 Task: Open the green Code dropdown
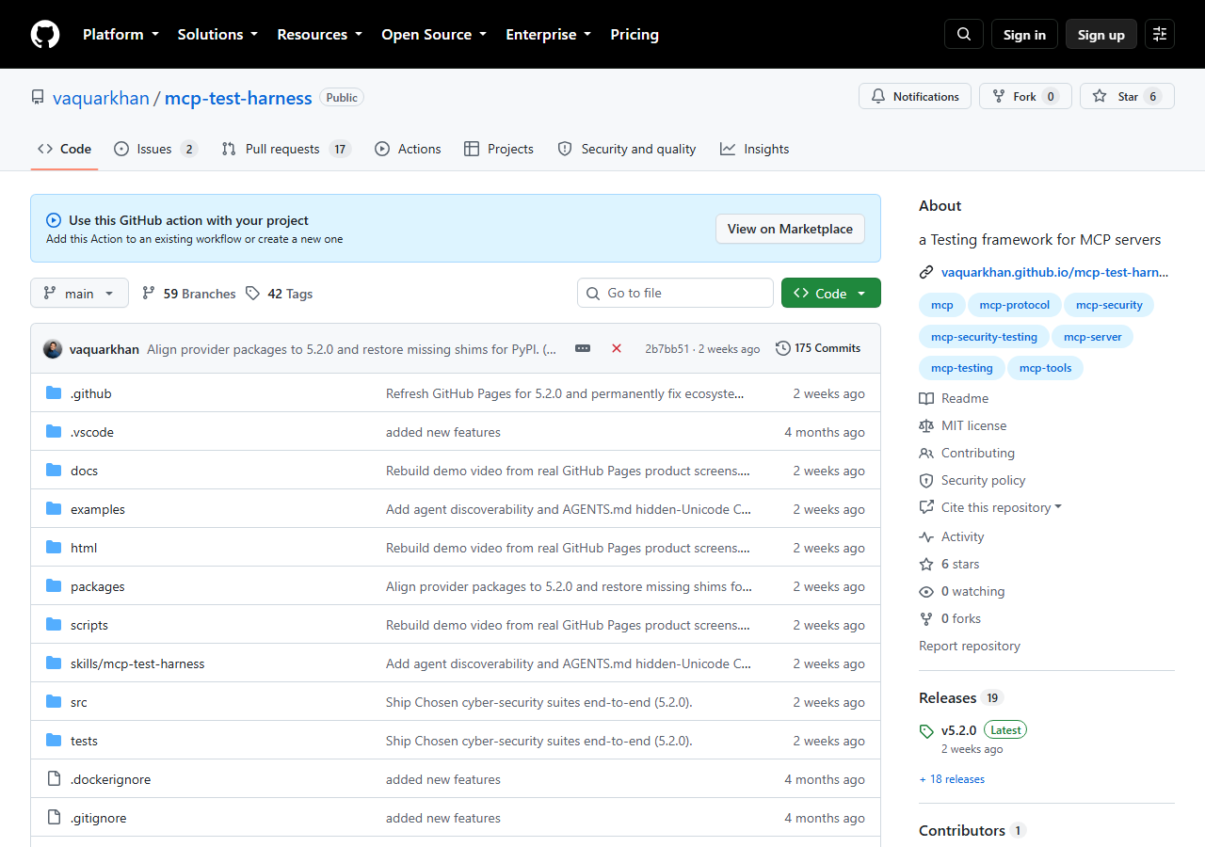coord(831,294)
